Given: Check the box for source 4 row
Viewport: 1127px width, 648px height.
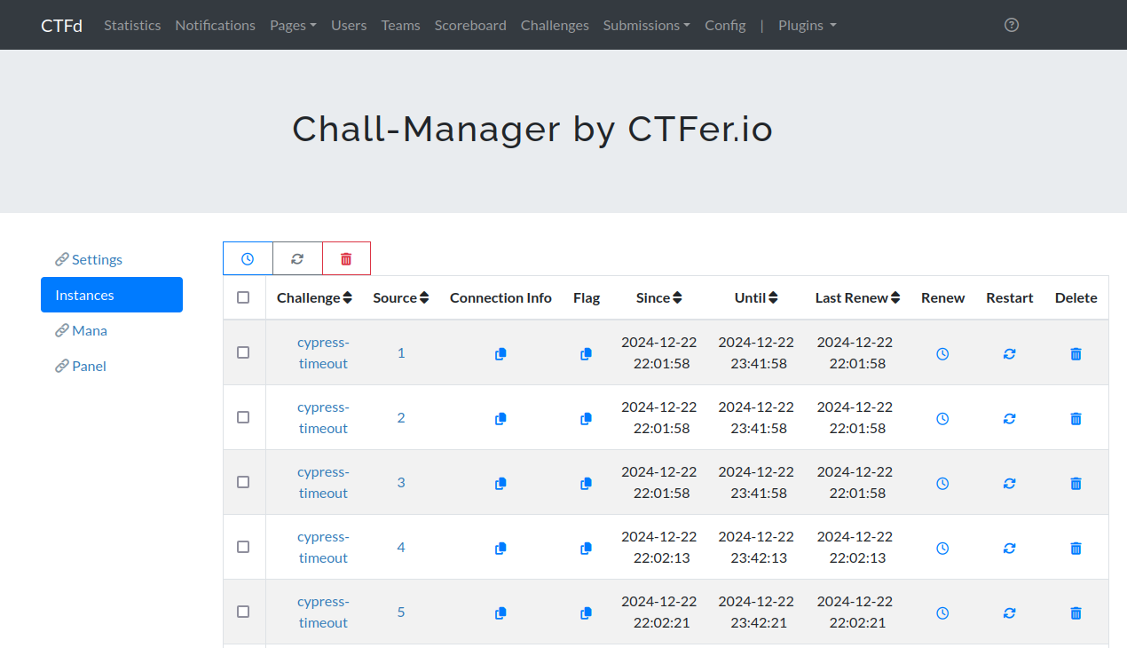Looking at the screenshot, I should 243,547.
